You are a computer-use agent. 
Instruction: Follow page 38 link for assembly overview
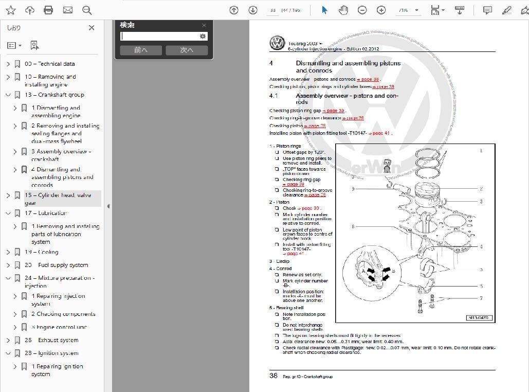[x=368, y=79]
